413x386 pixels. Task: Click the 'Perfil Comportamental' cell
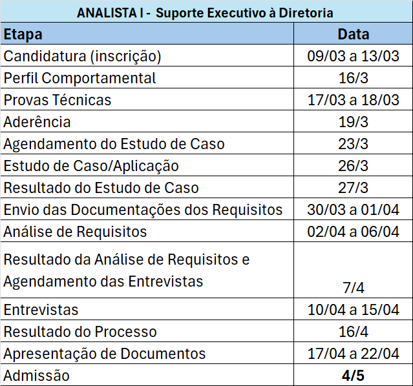[x=80, y=78]
